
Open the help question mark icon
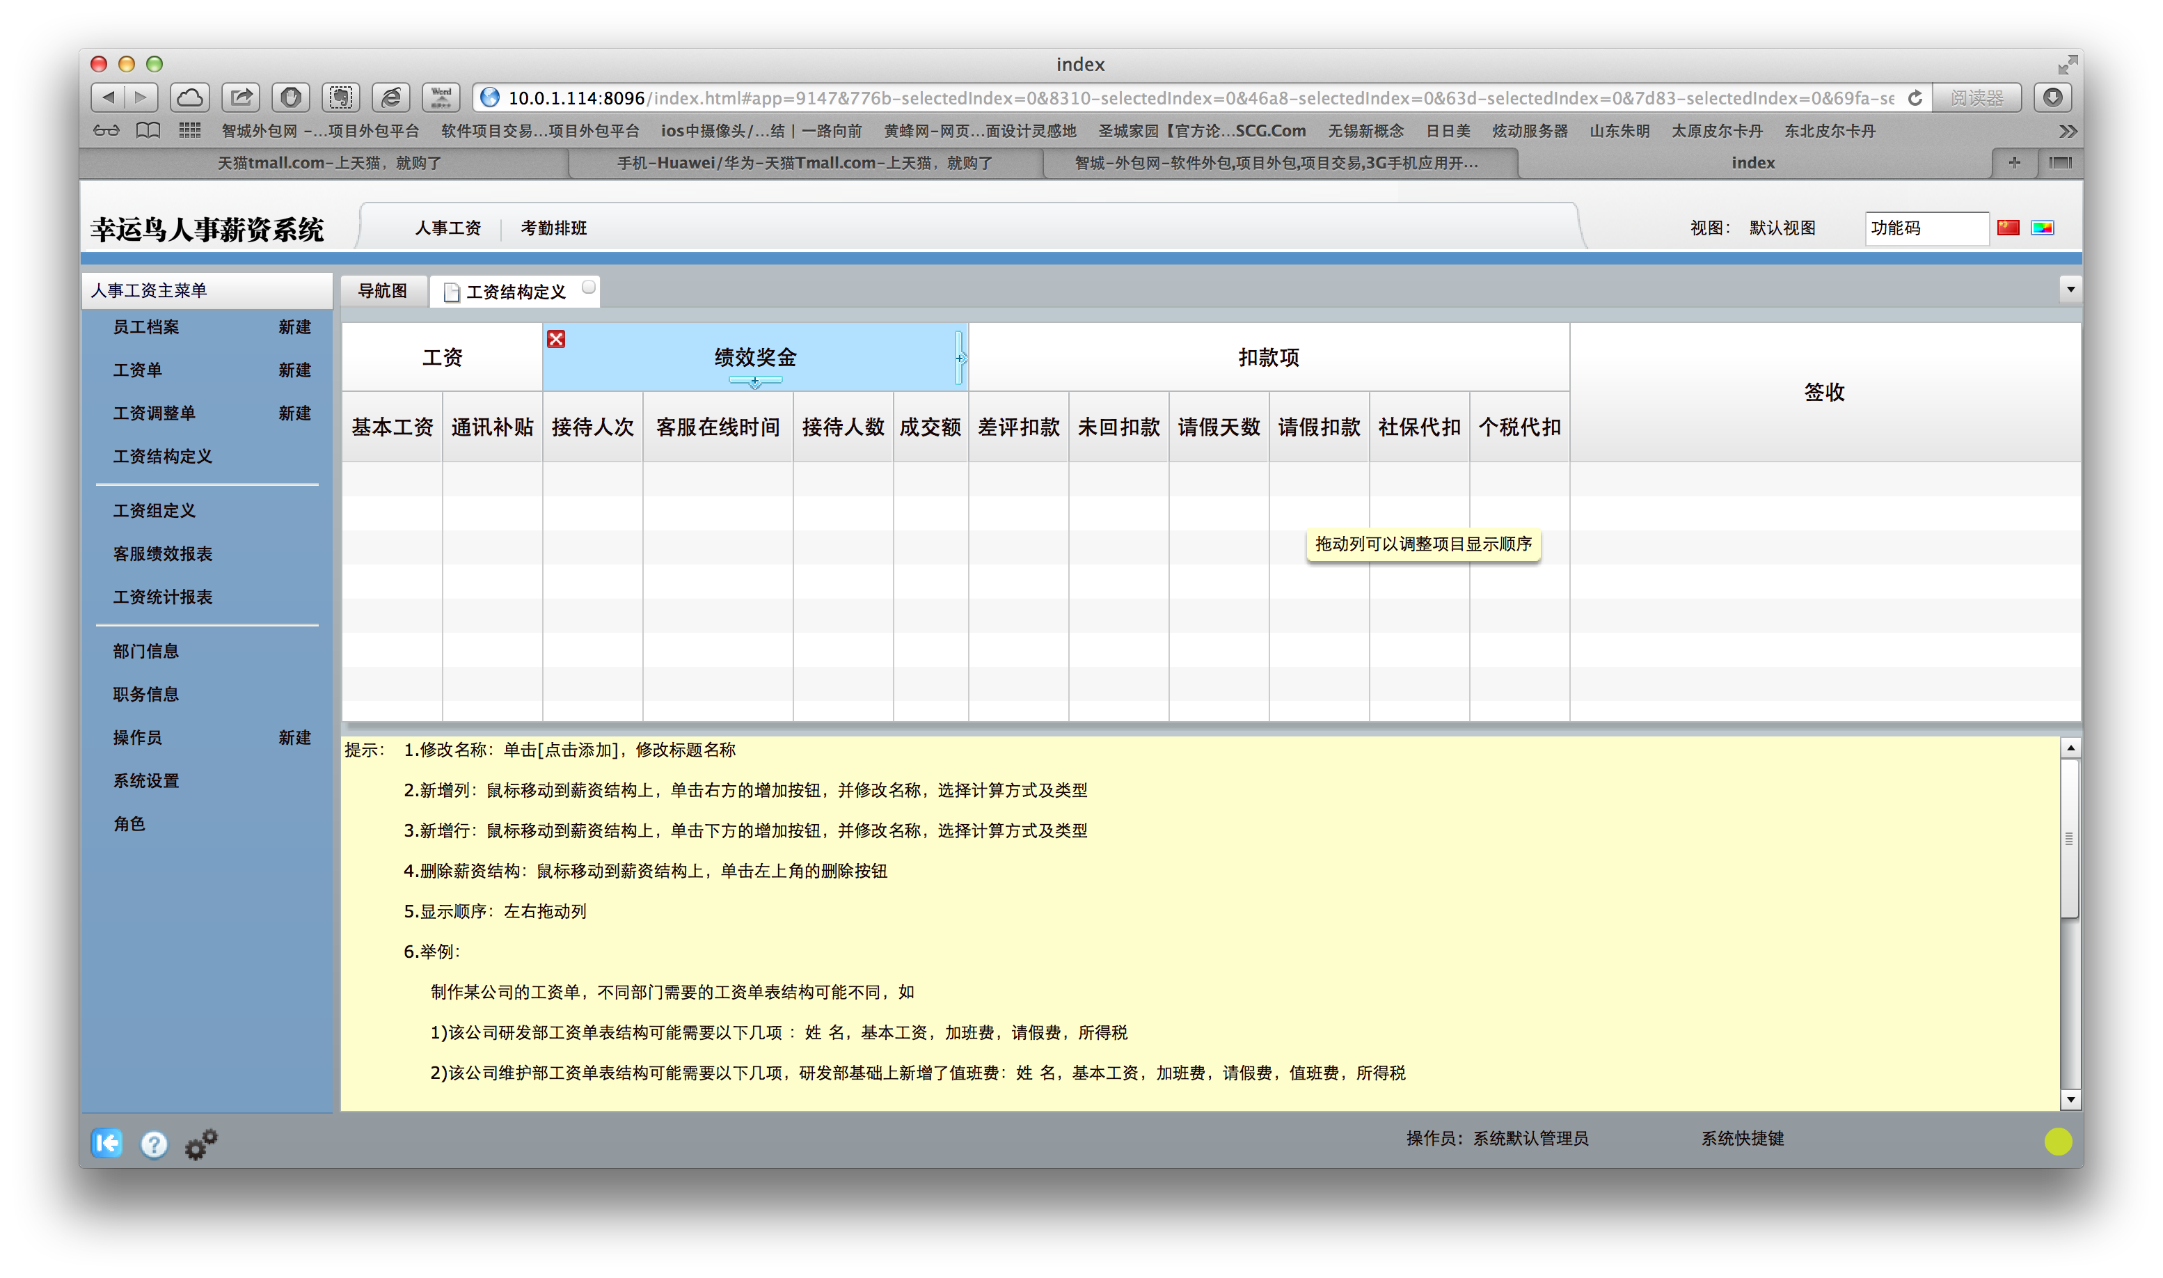point(154,1144)
